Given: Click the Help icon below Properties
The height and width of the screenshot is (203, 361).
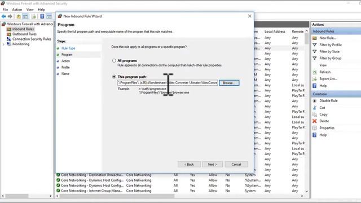Looking at the screenshot, I should 315,135.
